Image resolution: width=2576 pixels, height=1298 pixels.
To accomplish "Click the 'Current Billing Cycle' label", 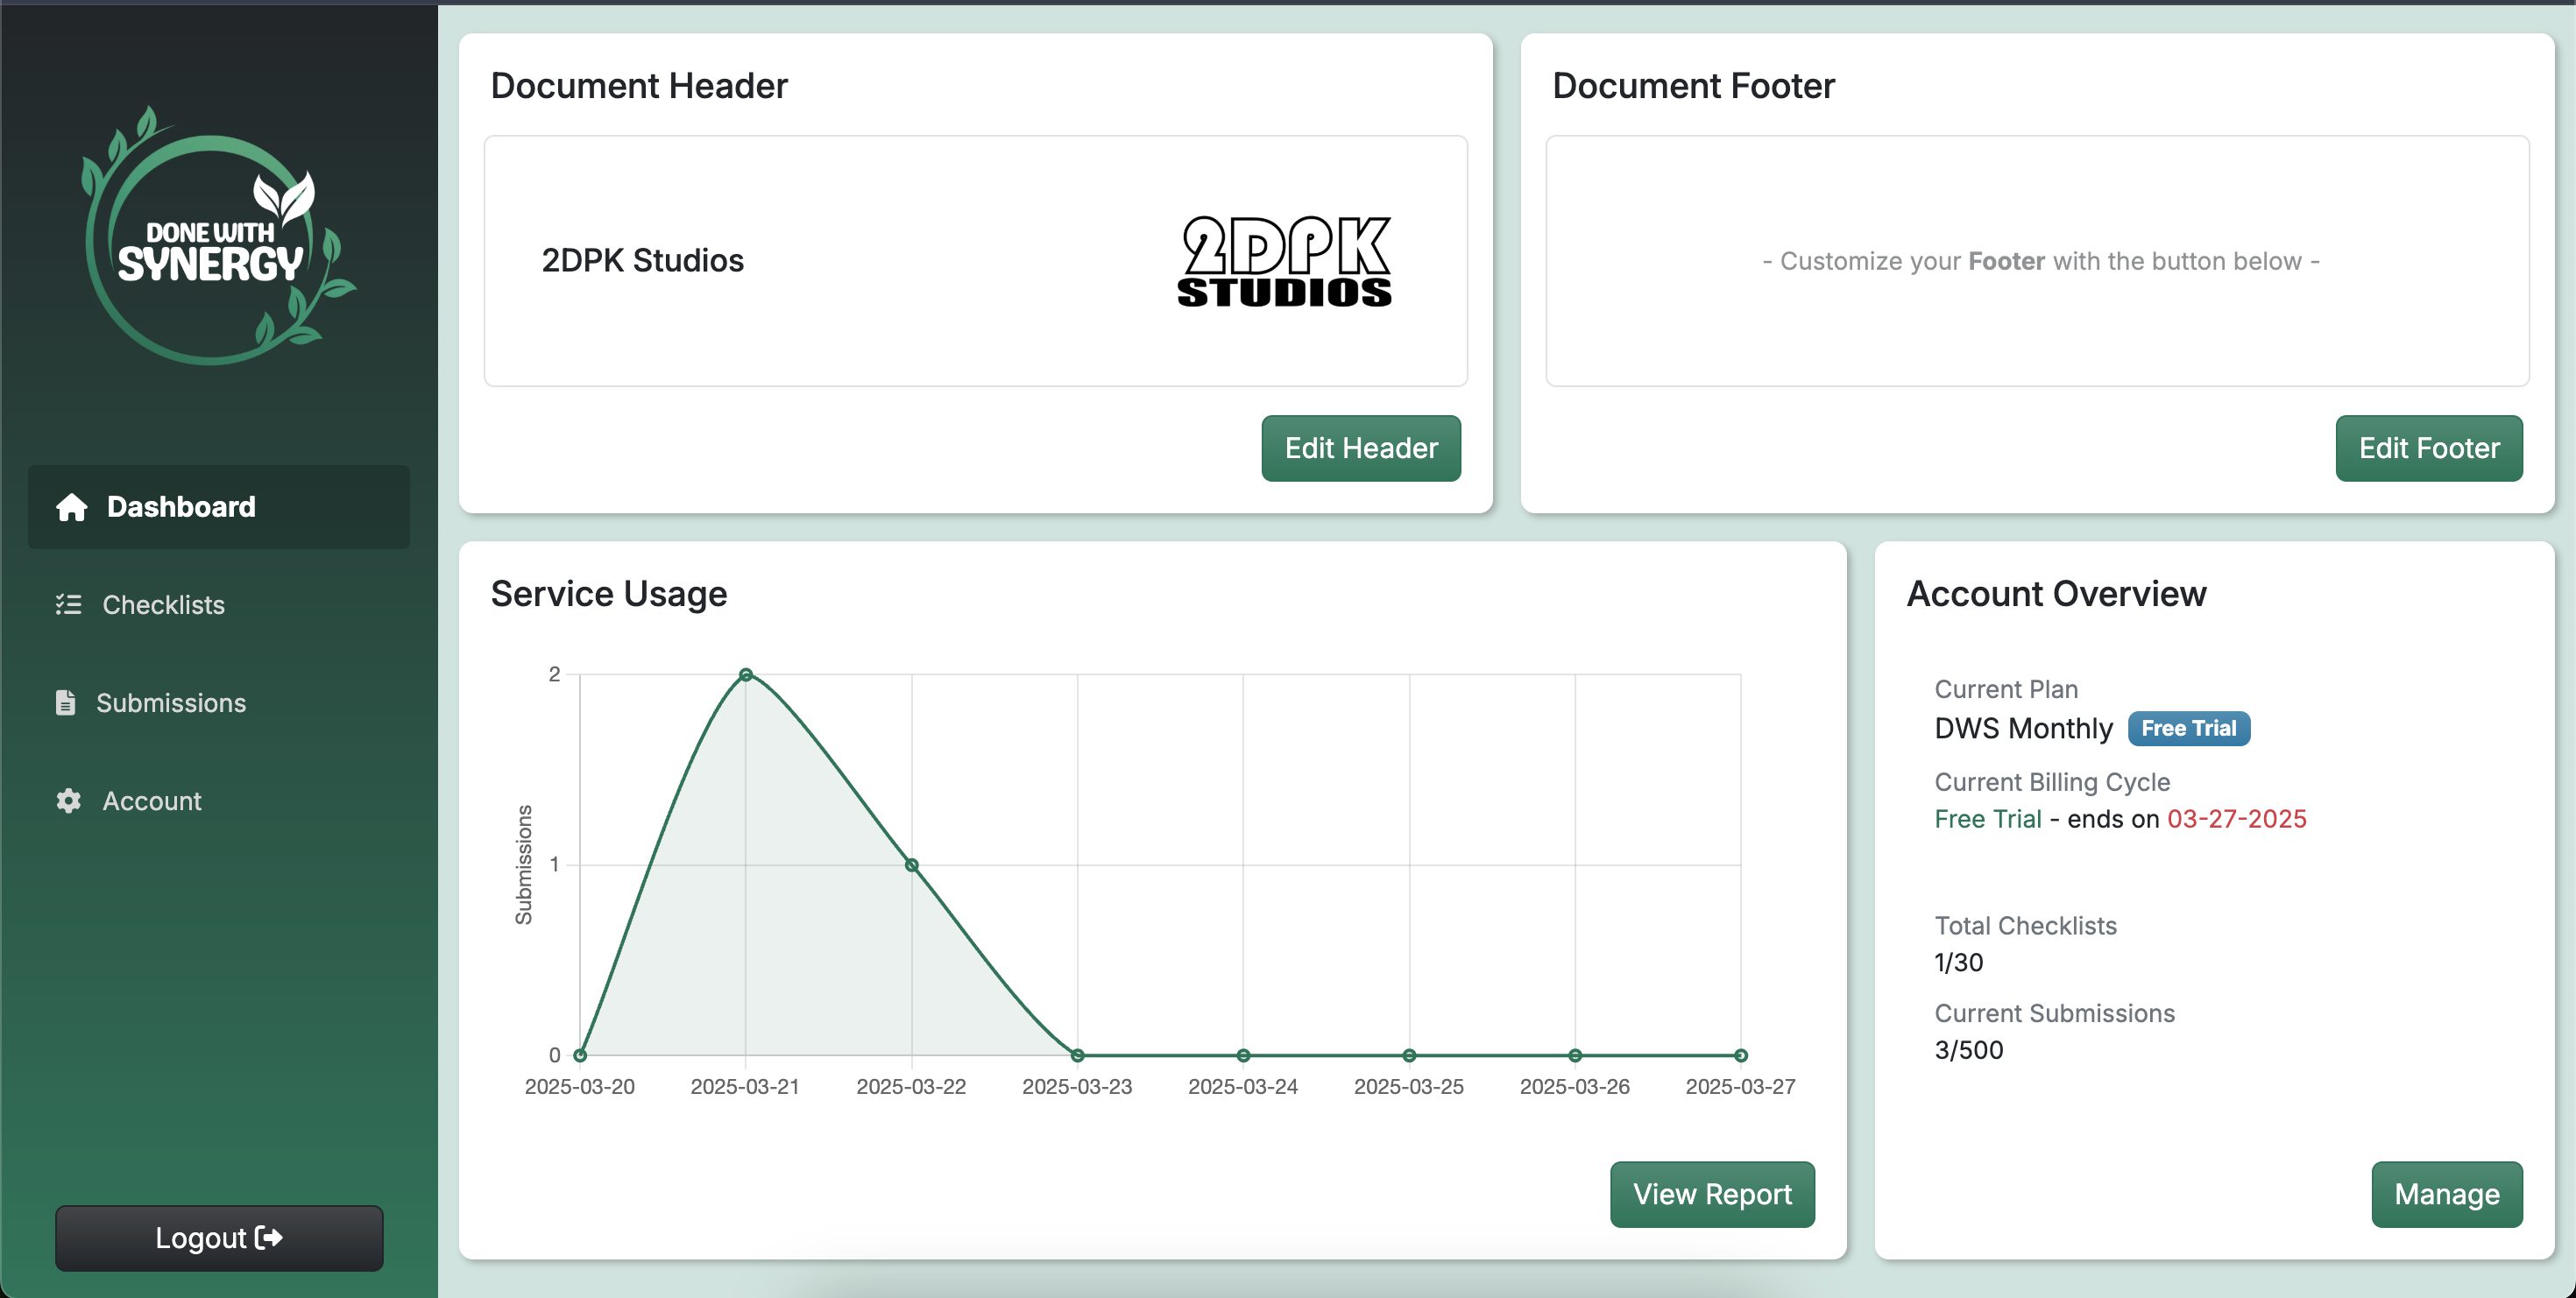I will 2052,782.
